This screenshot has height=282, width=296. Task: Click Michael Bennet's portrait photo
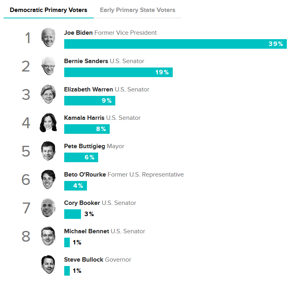[x=48, y=236]
